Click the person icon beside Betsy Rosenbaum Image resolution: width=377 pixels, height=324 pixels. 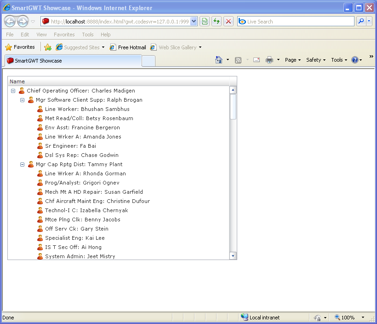tap(40, 118)
